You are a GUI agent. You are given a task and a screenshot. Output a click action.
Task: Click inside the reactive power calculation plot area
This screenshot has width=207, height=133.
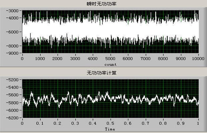111,99
